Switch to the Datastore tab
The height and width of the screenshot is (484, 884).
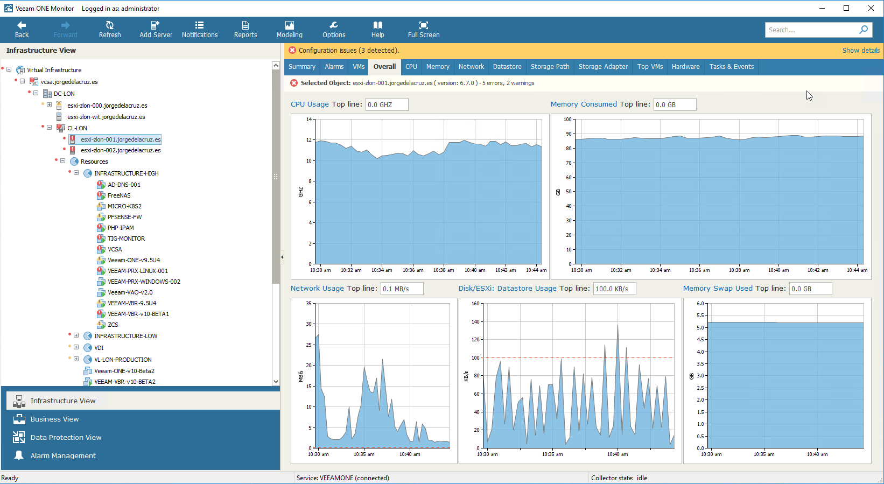507,67
